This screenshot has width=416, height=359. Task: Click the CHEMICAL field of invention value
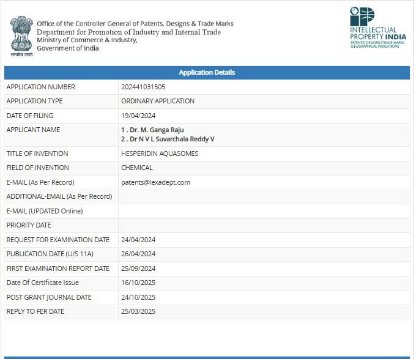[137, 168]
